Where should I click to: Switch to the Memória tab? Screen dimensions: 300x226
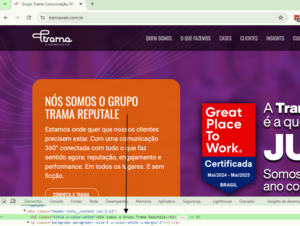(x=143, y=201)
